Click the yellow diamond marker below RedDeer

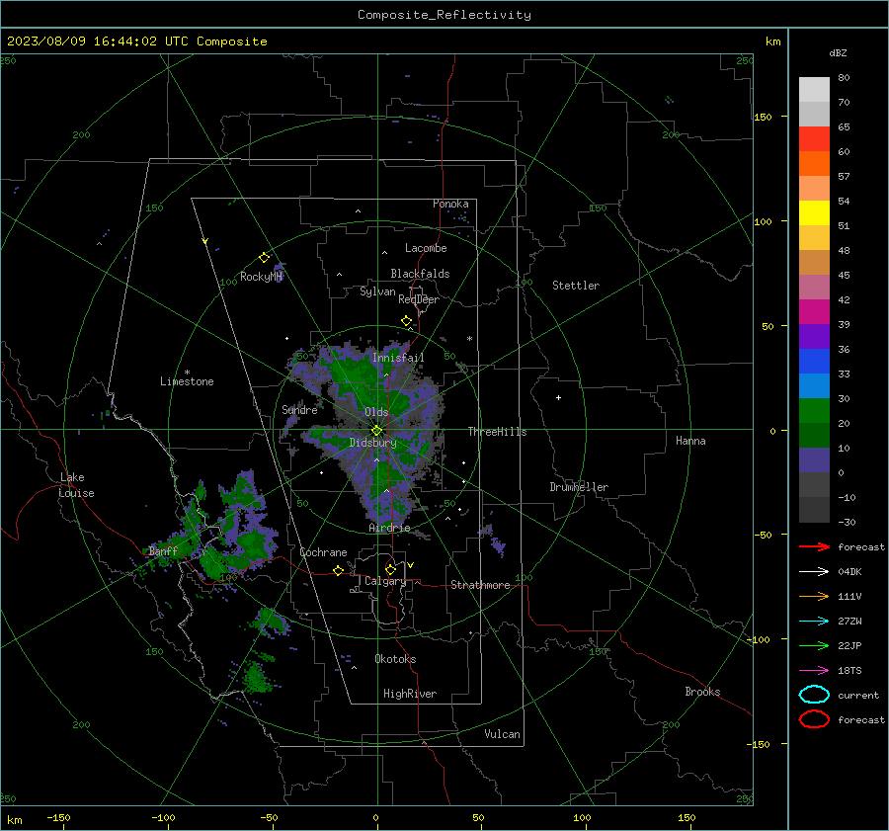pyautogui.click(x=406, y=321)
